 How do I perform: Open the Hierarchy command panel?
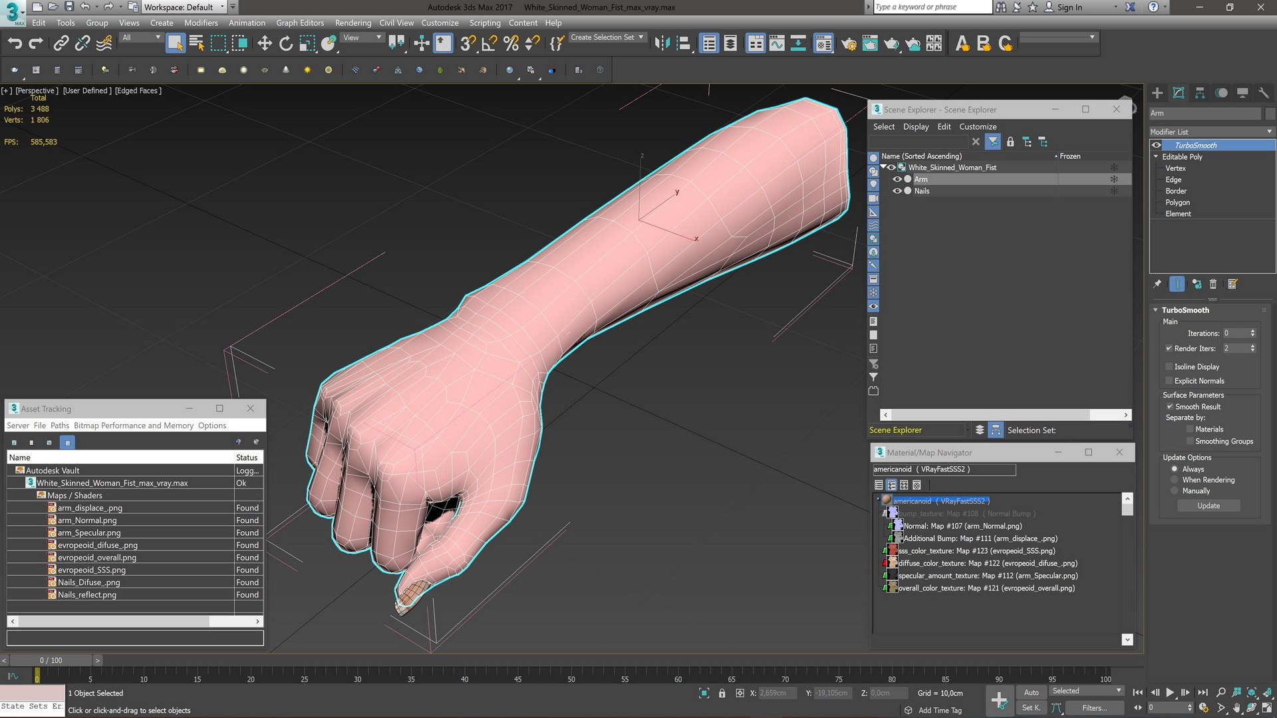click(x=1200, y=93)
